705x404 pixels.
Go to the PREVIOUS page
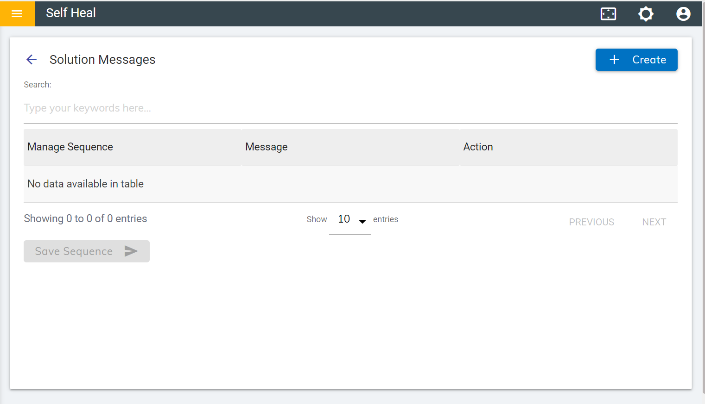[591, 222]
